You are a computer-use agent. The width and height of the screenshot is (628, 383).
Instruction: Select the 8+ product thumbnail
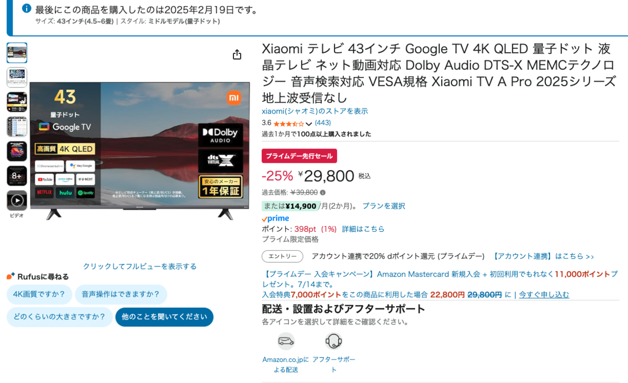click(x=17, y=176)
